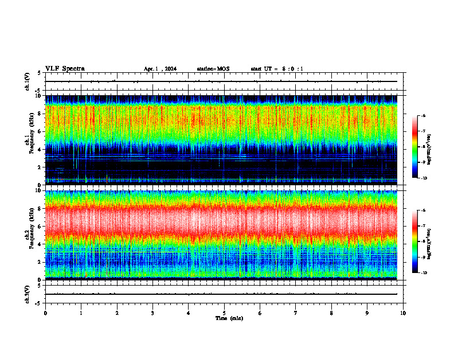Click the ch.1 frequency tick label "4"
454x351 pixels.
40,150
